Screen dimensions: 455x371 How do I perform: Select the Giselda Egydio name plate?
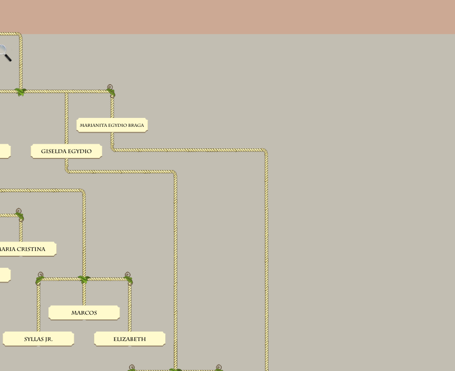(66, 152)
